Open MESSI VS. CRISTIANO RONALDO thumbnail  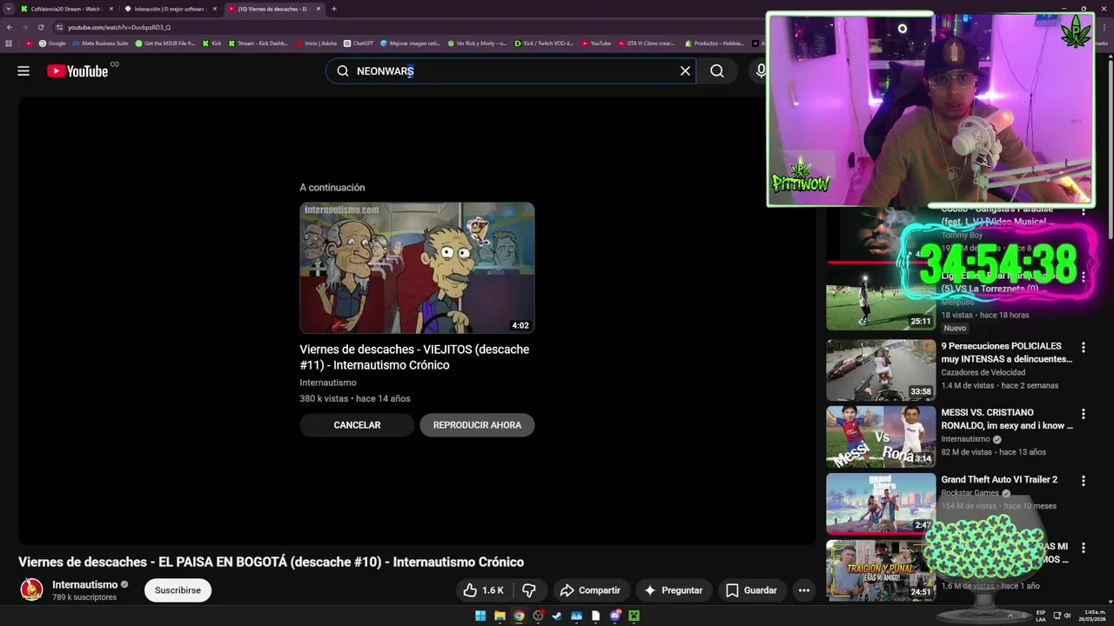pos(881,436)
